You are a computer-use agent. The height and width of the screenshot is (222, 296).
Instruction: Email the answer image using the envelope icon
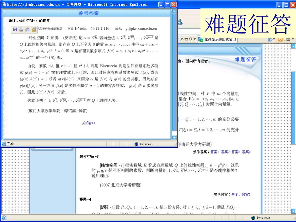click(x=27, y=29)
